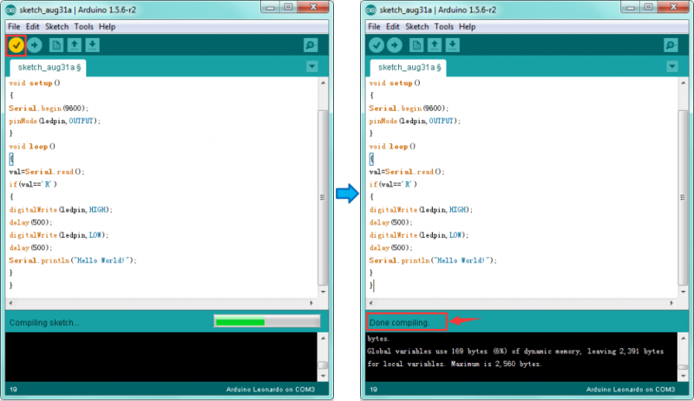Minimize the right Arduino window
The image size is (694, 401).
[631, 7]
